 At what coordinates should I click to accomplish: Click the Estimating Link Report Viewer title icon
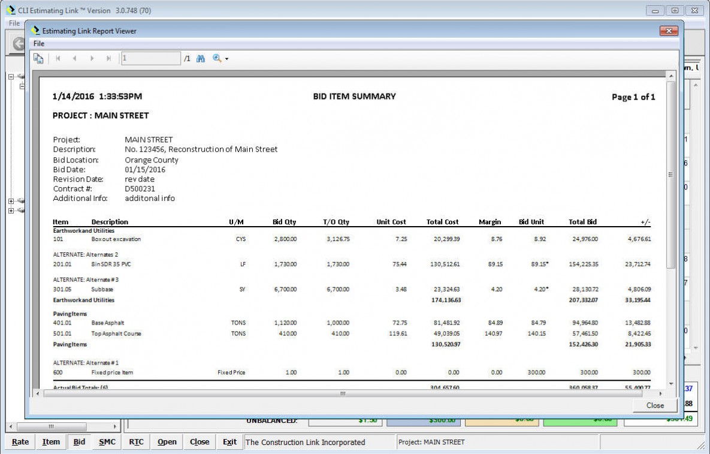click(35, 31)
